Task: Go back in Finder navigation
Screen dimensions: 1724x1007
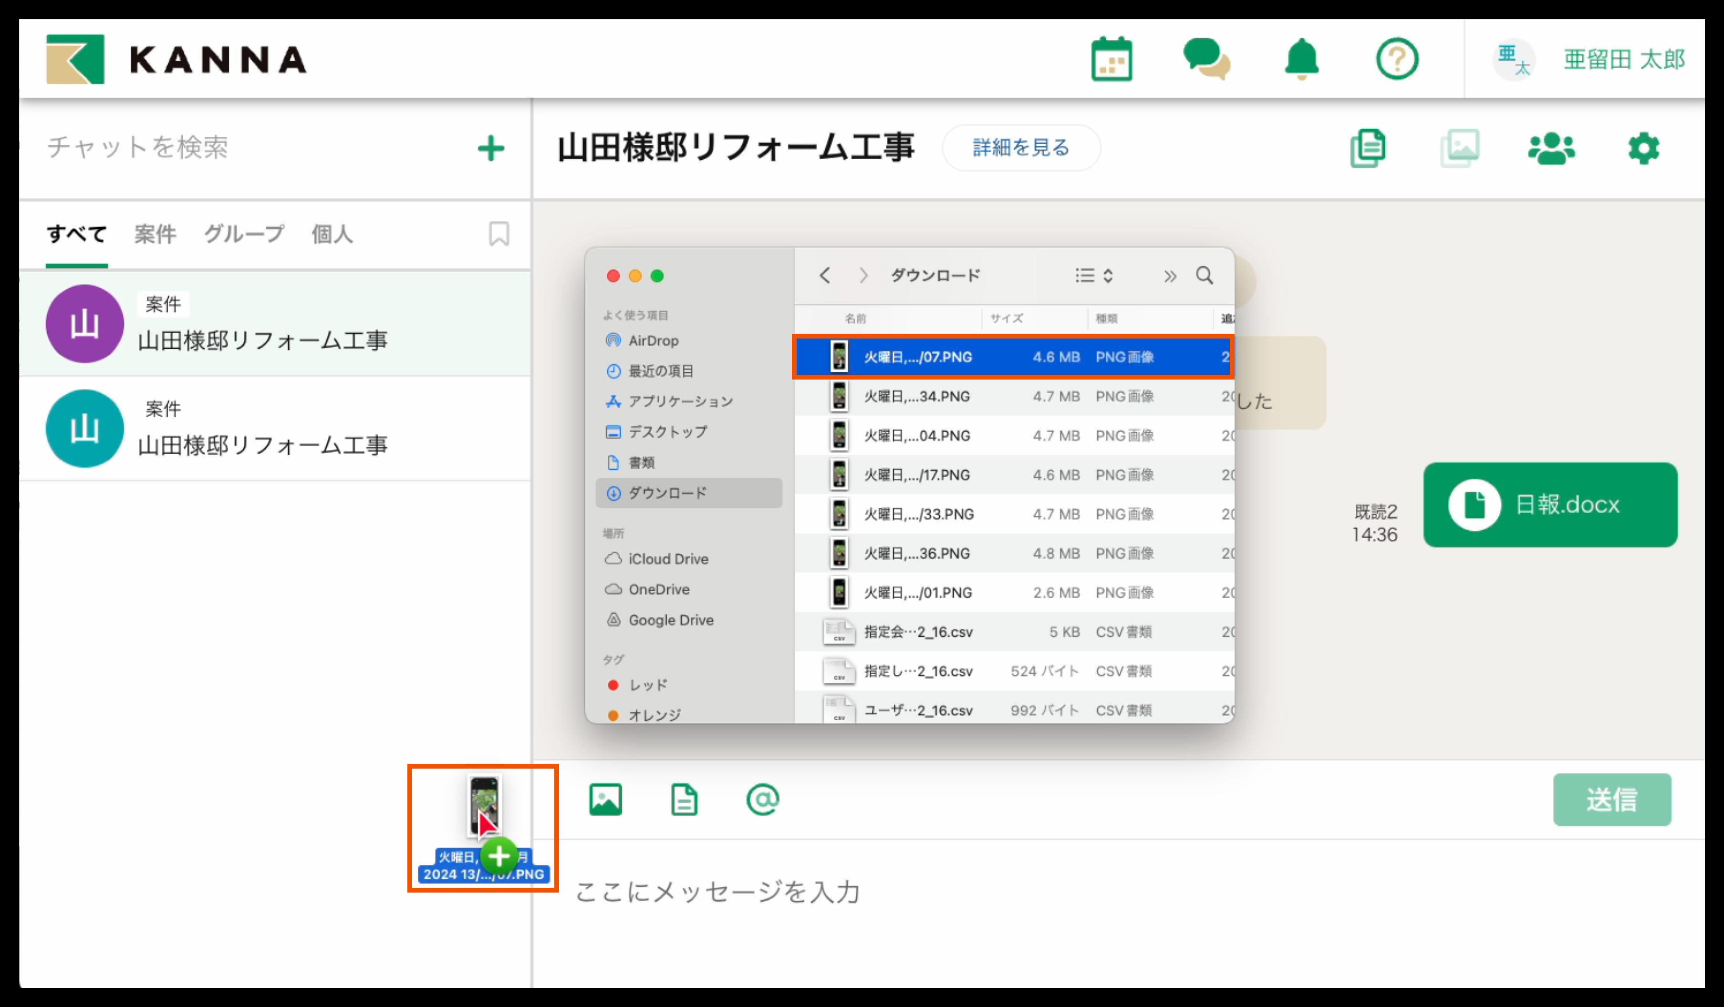Action: (x=825, y=276)
